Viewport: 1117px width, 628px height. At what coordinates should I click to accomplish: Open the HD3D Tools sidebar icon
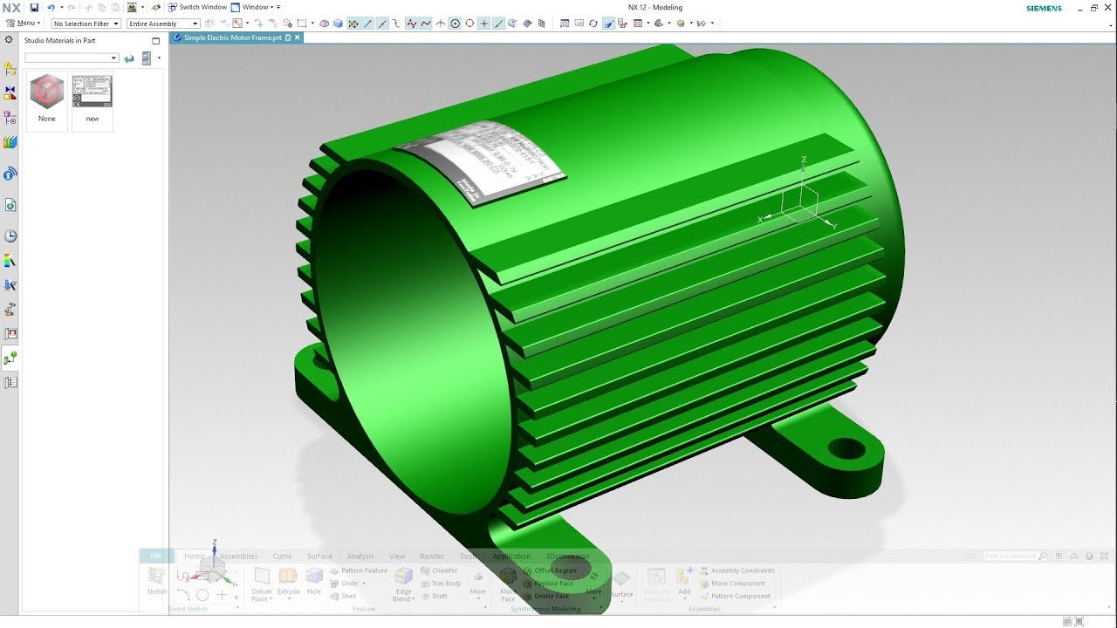(10, 174)
